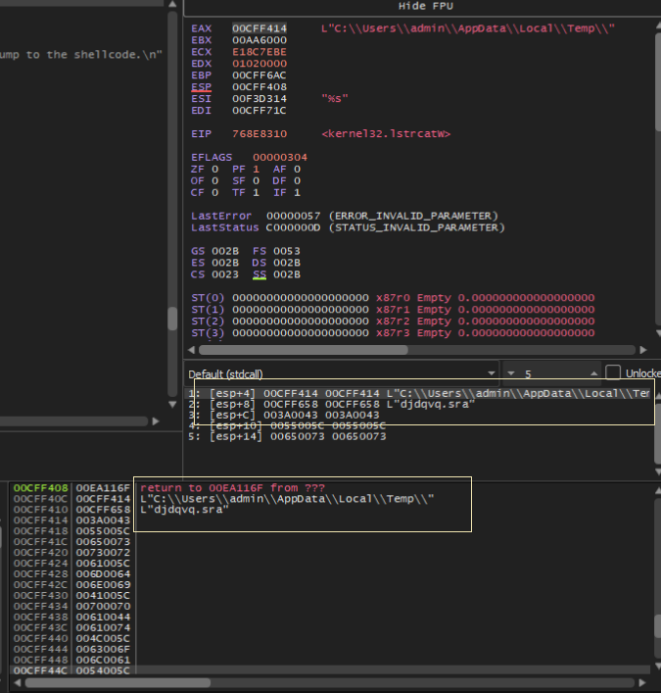Click scroll-left arrow of stack horizontal scrollbar
This screenshot has height=693, width=661.
[x=17, y=683]
